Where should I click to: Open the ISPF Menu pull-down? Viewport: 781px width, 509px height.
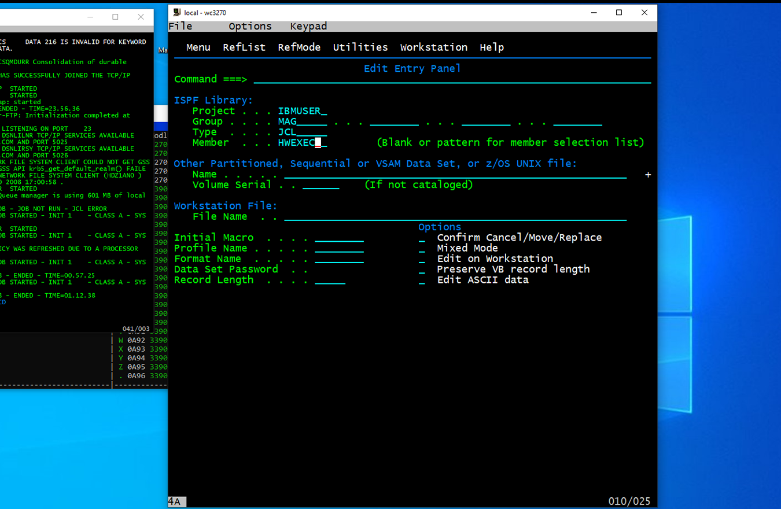pyautogui.click(x=198, y=47)
